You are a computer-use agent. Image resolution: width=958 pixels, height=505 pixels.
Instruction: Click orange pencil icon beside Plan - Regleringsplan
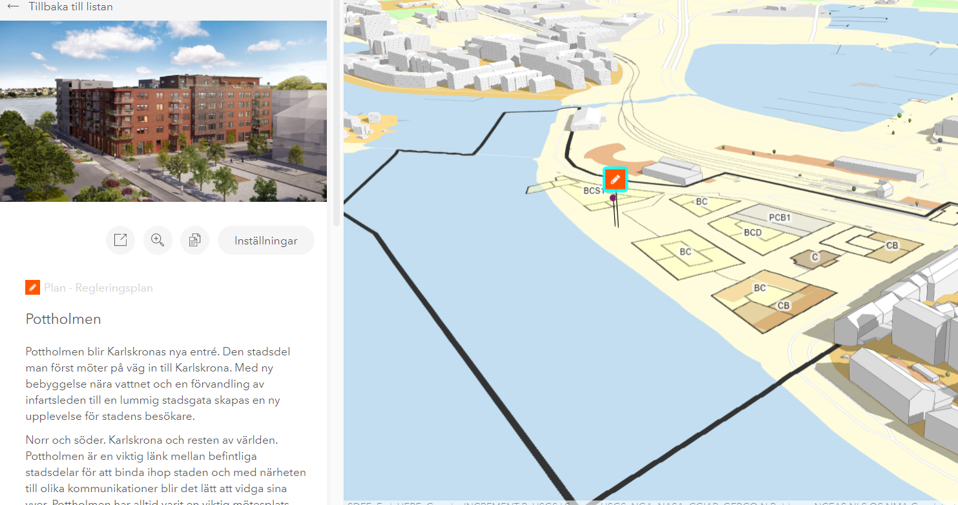pos(33,288)
